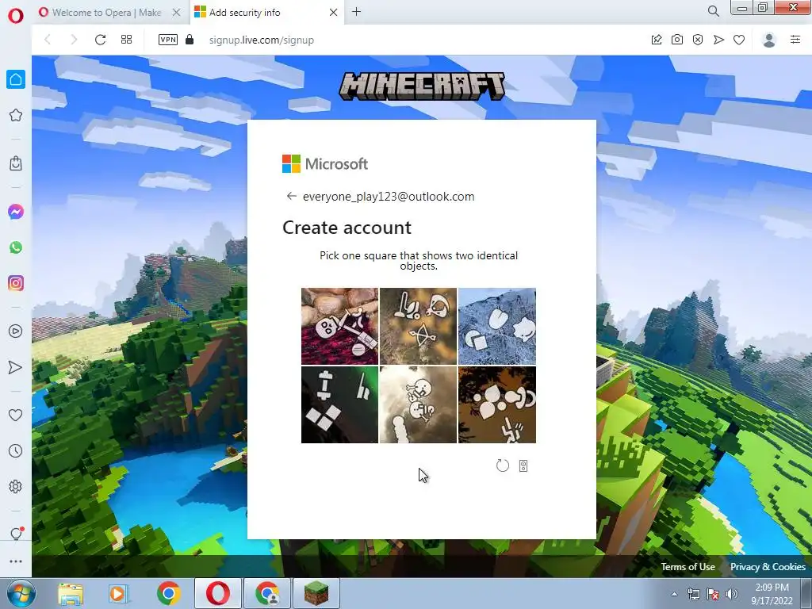Open Settings gear in Opera sidebar
The image size is (812, 609).
point(16,486)
